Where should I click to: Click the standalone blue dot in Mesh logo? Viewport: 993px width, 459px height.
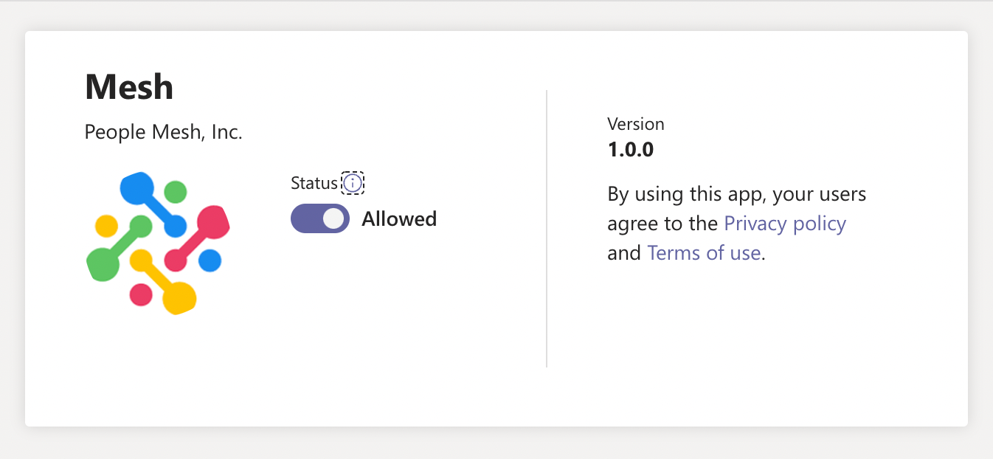coord(210,260)
